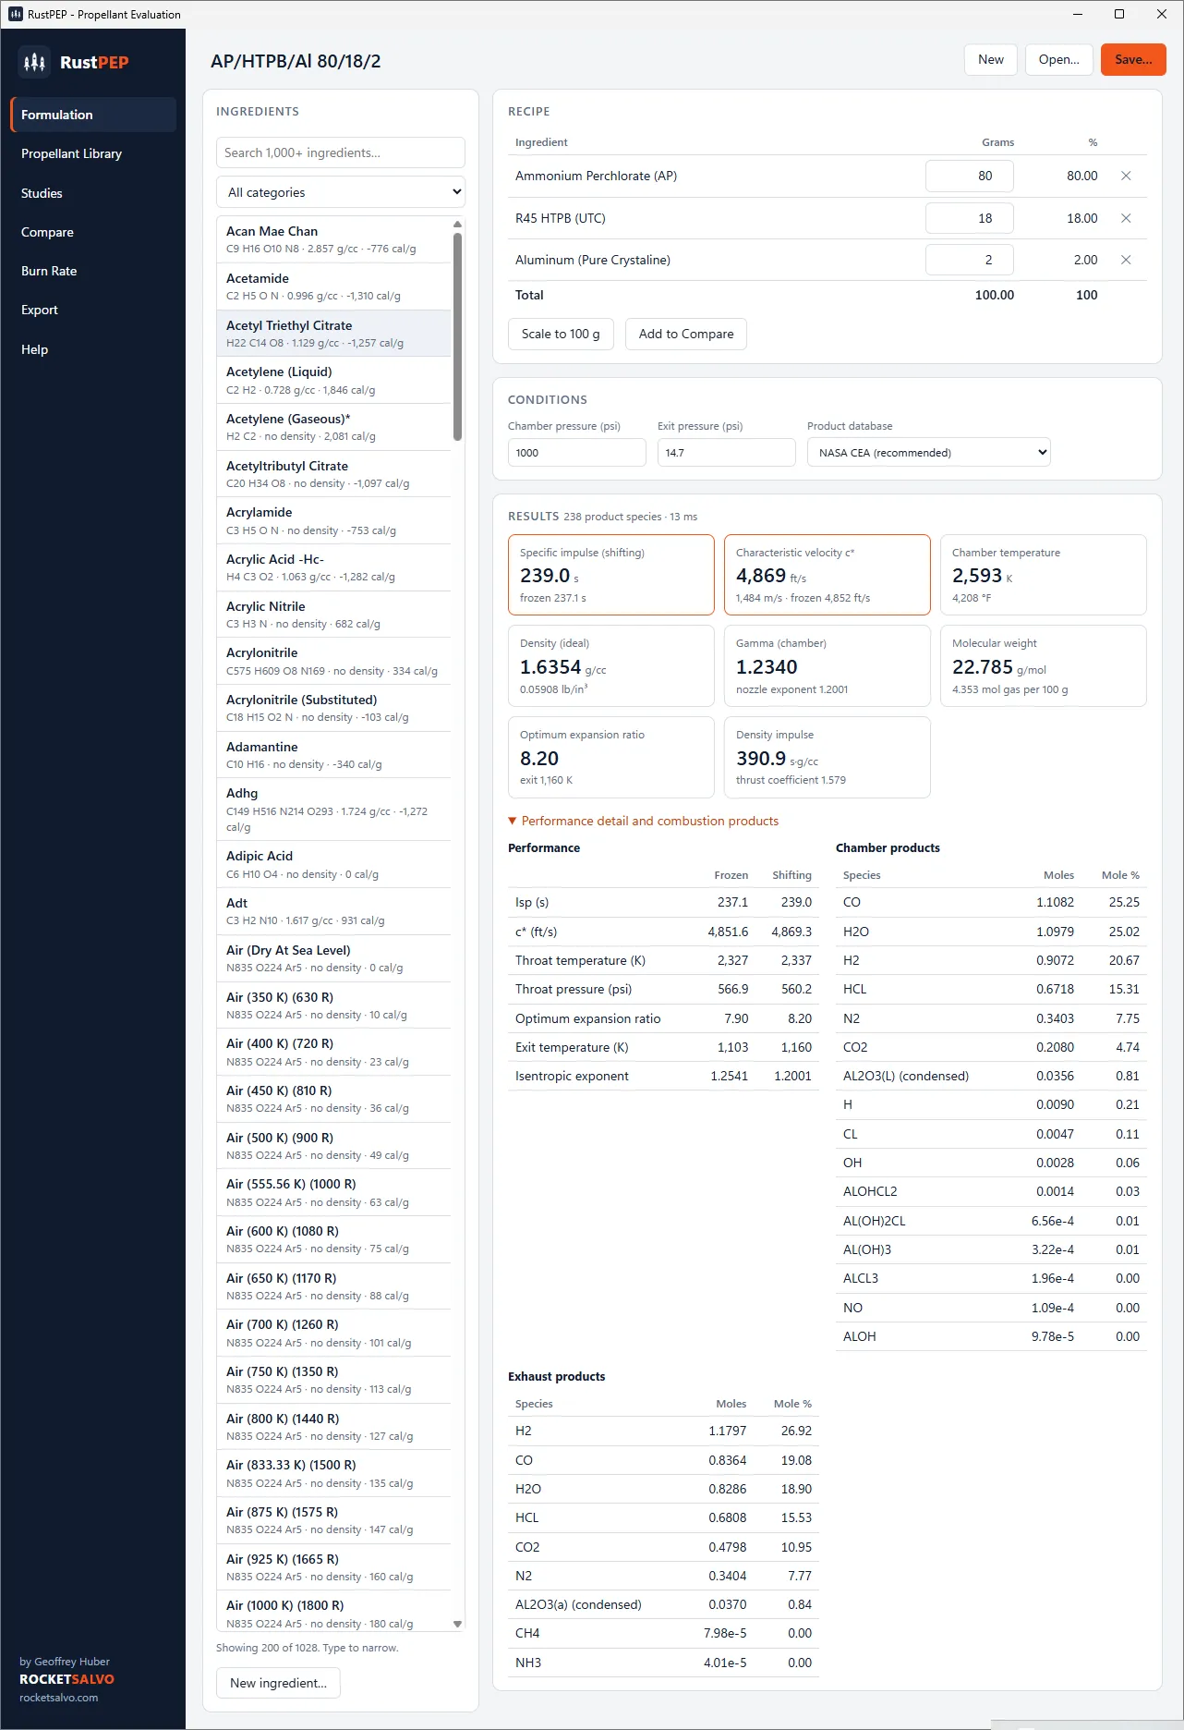Select Acrylonitrile (Substituted) ingredient
Image resolution: width=1184 pixels, height=1730 pixels.
click(x=334, y=708)
